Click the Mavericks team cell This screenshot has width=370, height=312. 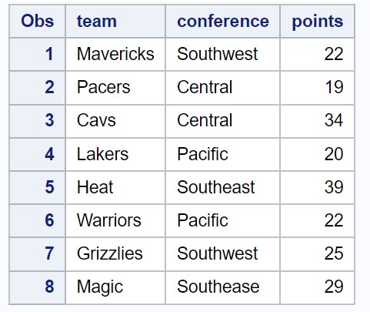click(115, 54)
